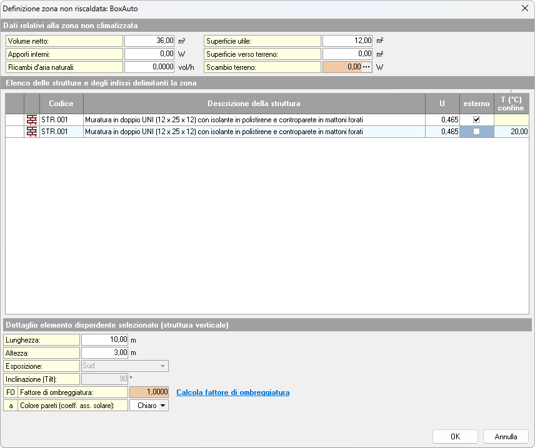The height and width of the screenshot is (448, 535).
Task: Click the Volume netto input field
Action: [x=149, y=41]
